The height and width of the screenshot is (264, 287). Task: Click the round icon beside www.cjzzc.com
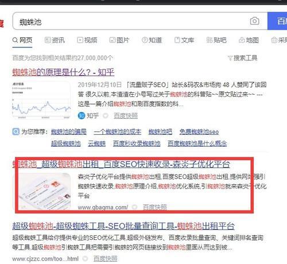(85, 259)
